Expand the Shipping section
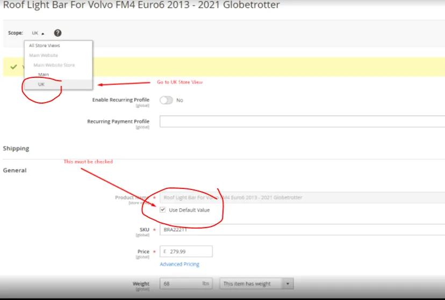Screen dimensions: 445x300 pos(16,149)
